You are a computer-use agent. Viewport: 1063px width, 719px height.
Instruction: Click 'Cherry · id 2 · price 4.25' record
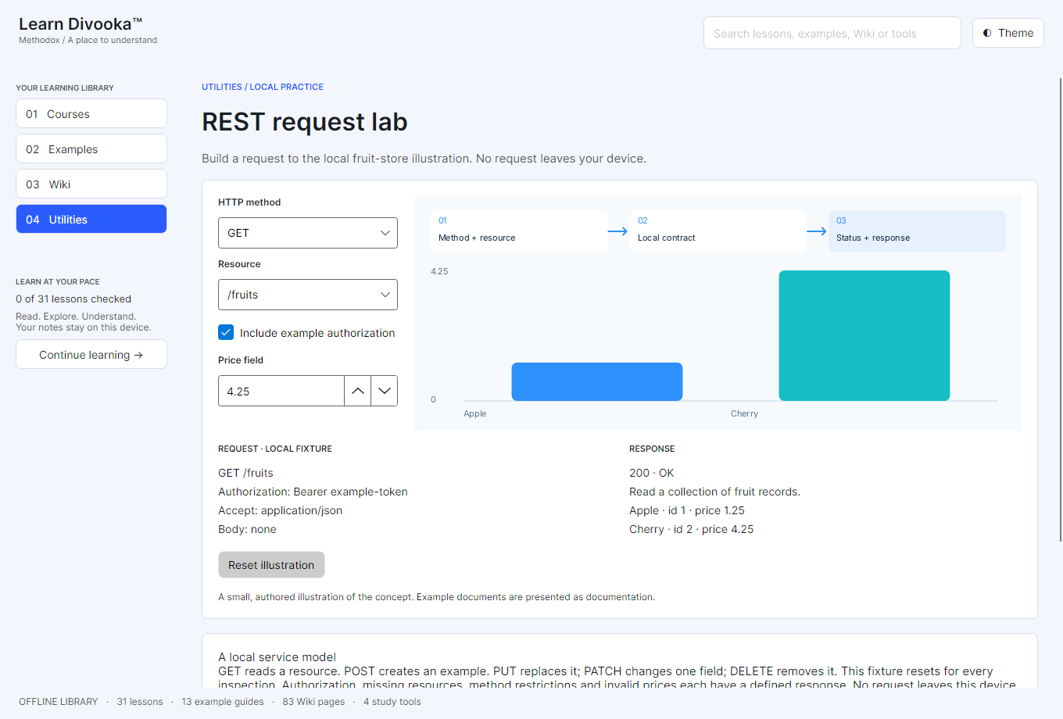point(691,529)
